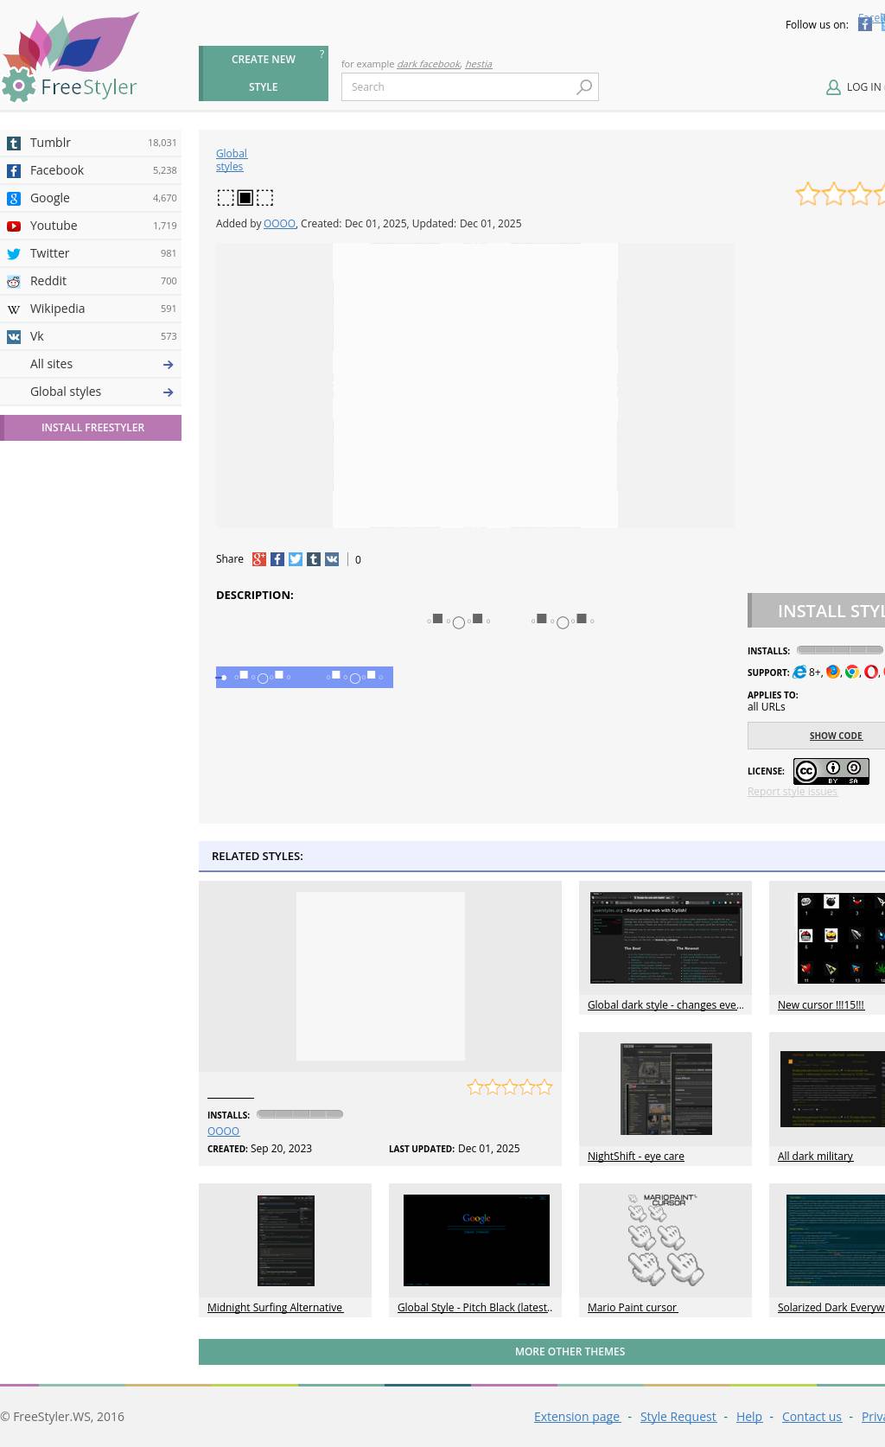Image resolution: width=885 pixels, height=1447 pixels.
Task: Rate style with first star
Action: tap(807, 194)
